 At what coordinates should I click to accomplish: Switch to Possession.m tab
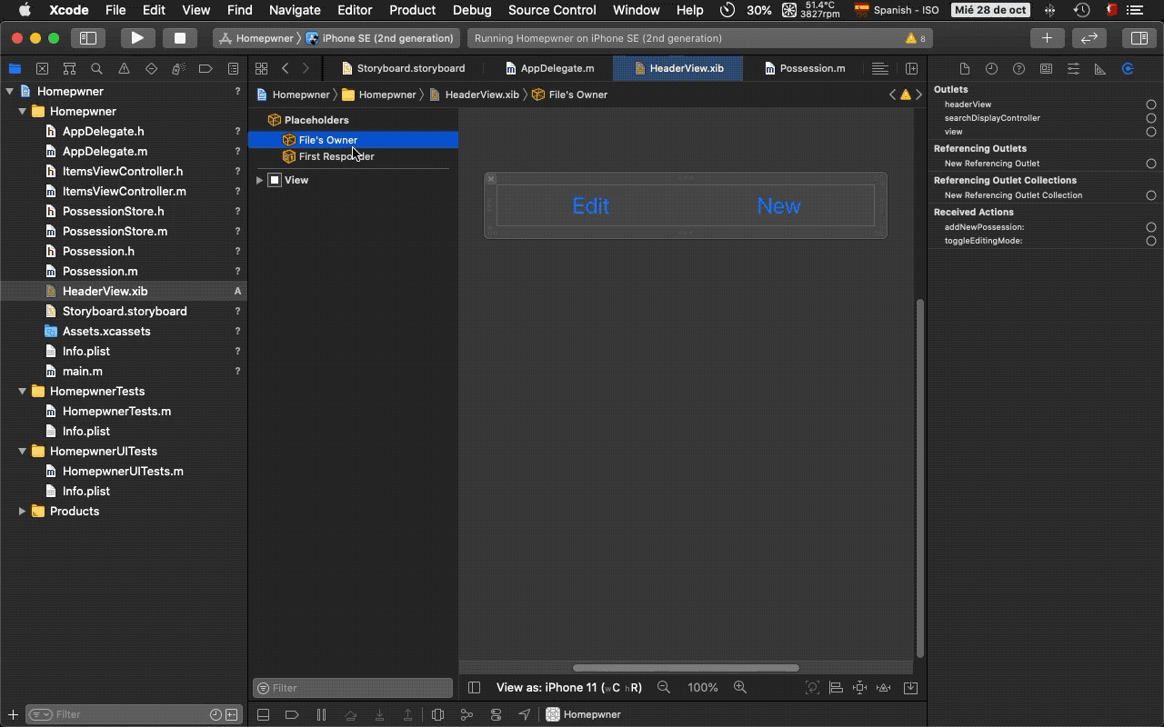[805, 68]
